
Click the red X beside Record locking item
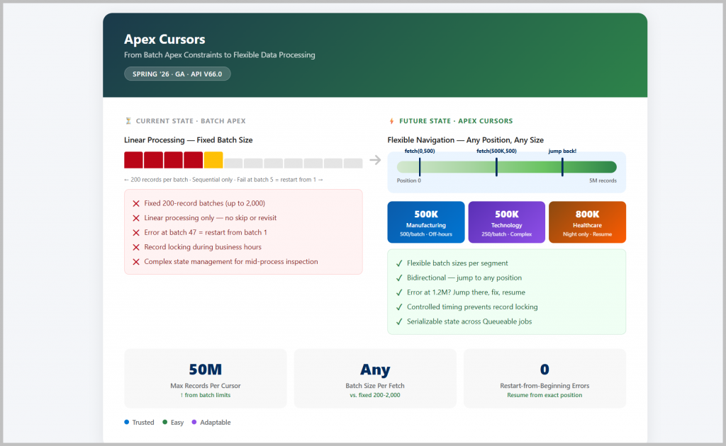136,247
